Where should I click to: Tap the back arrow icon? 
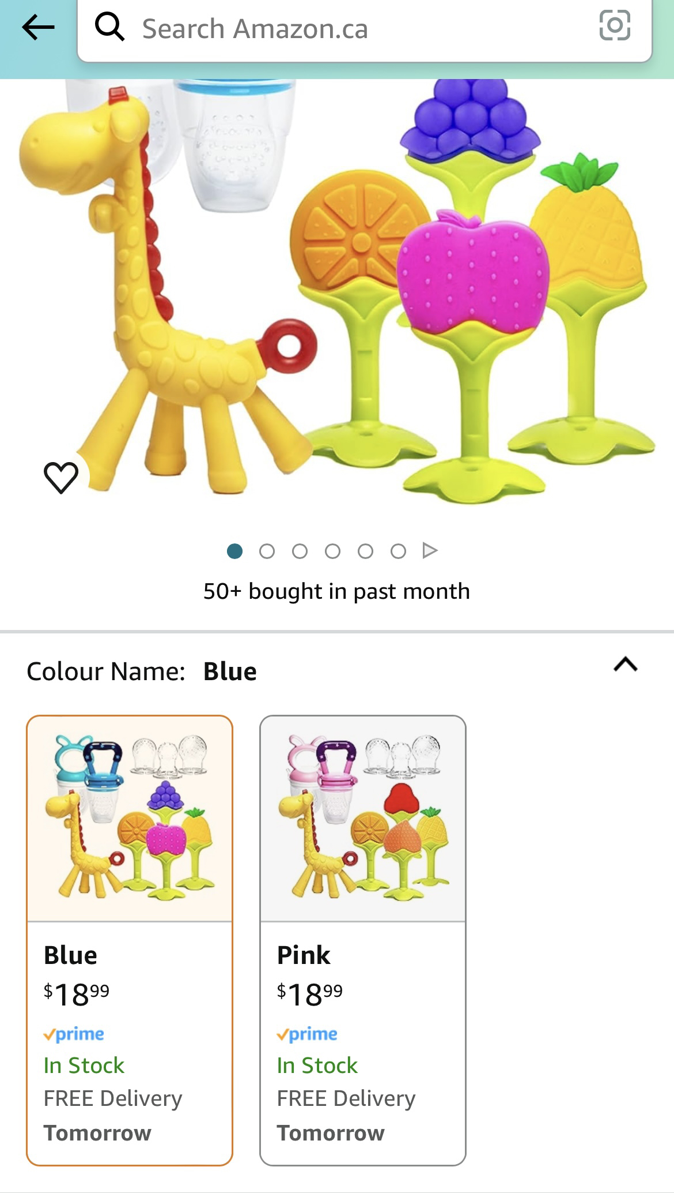(38, 27)
